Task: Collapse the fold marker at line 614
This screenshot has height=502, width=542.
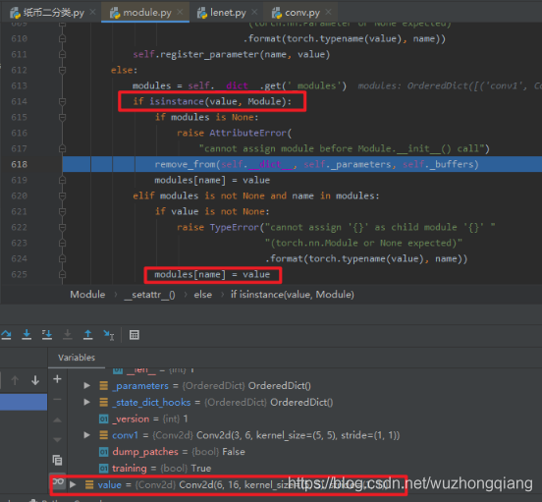Action: point(62,101)
